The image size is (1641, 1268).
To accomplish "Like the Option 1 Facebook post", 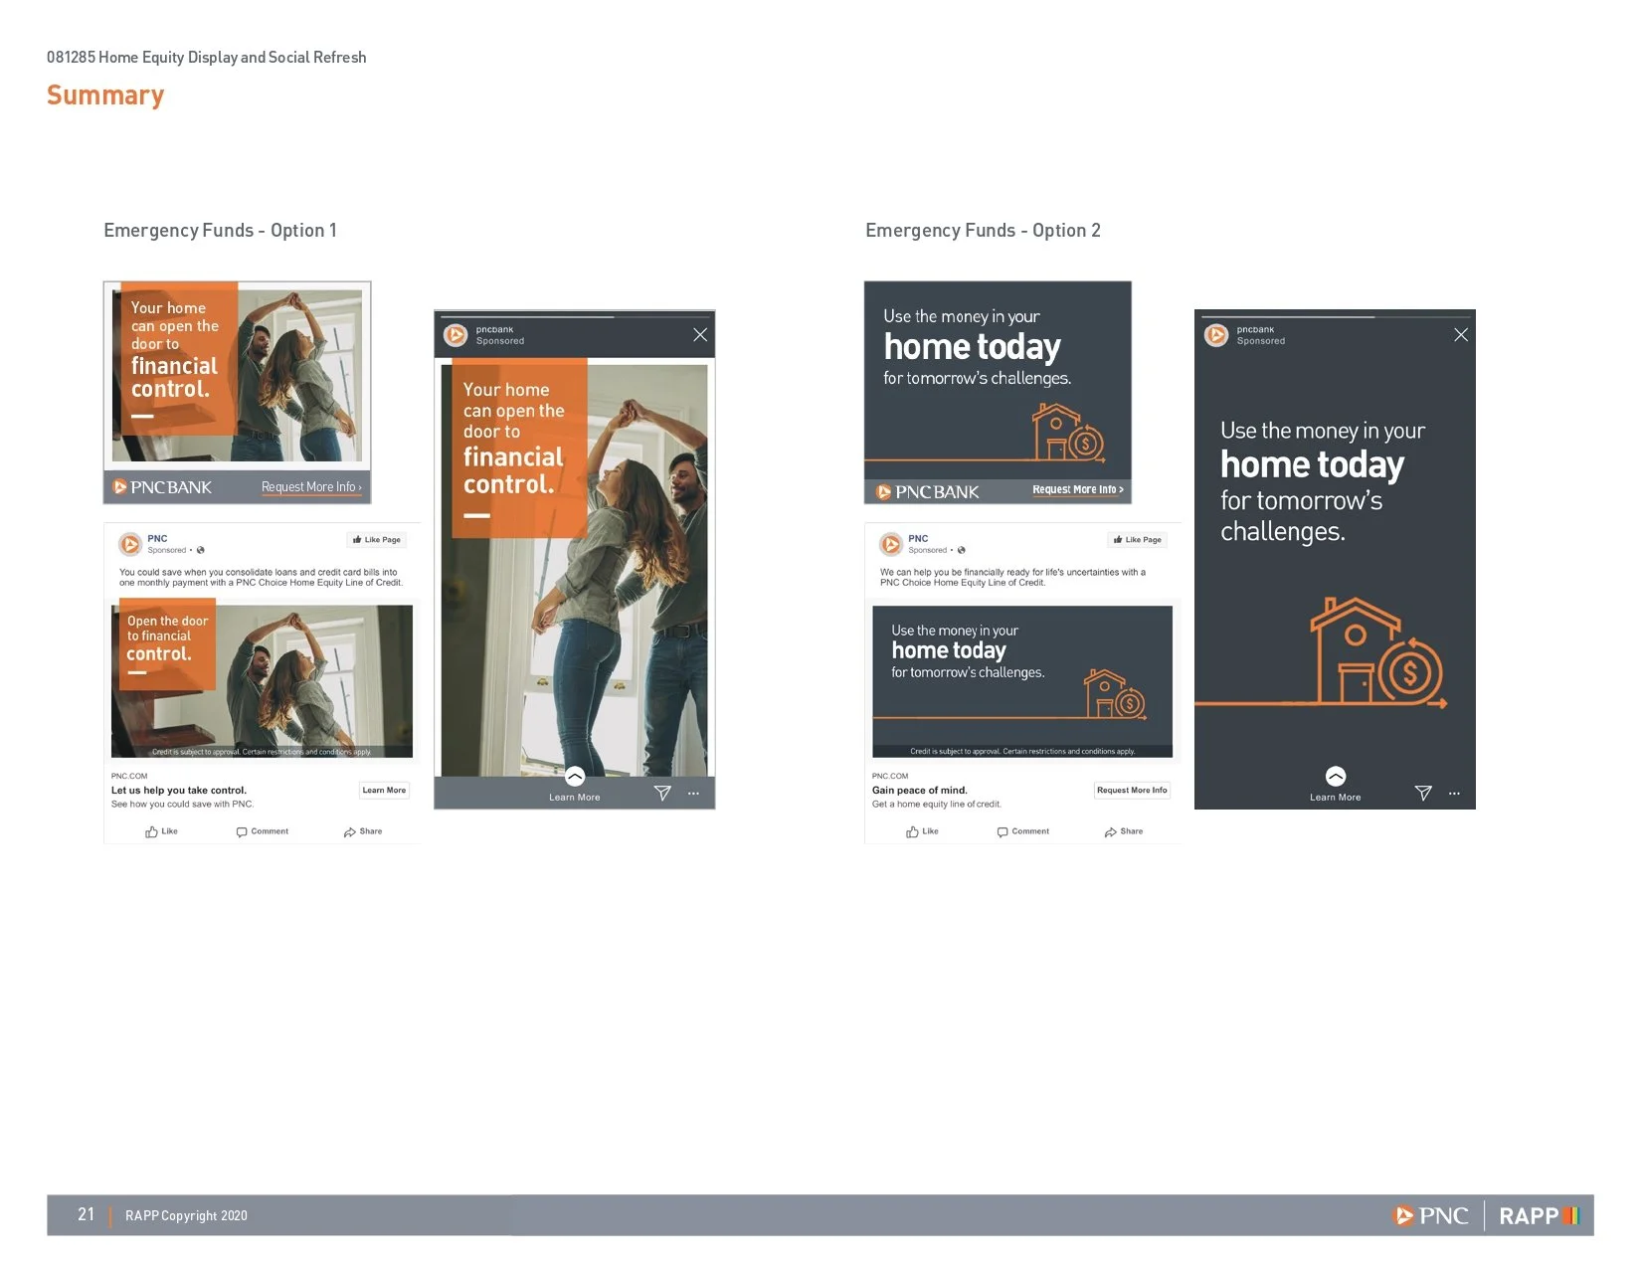I will click(161, 831).
